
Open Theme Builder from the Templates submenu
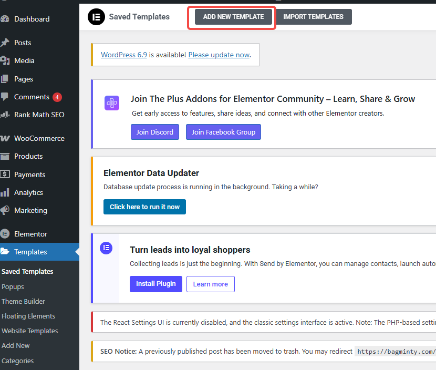(23, 301)
